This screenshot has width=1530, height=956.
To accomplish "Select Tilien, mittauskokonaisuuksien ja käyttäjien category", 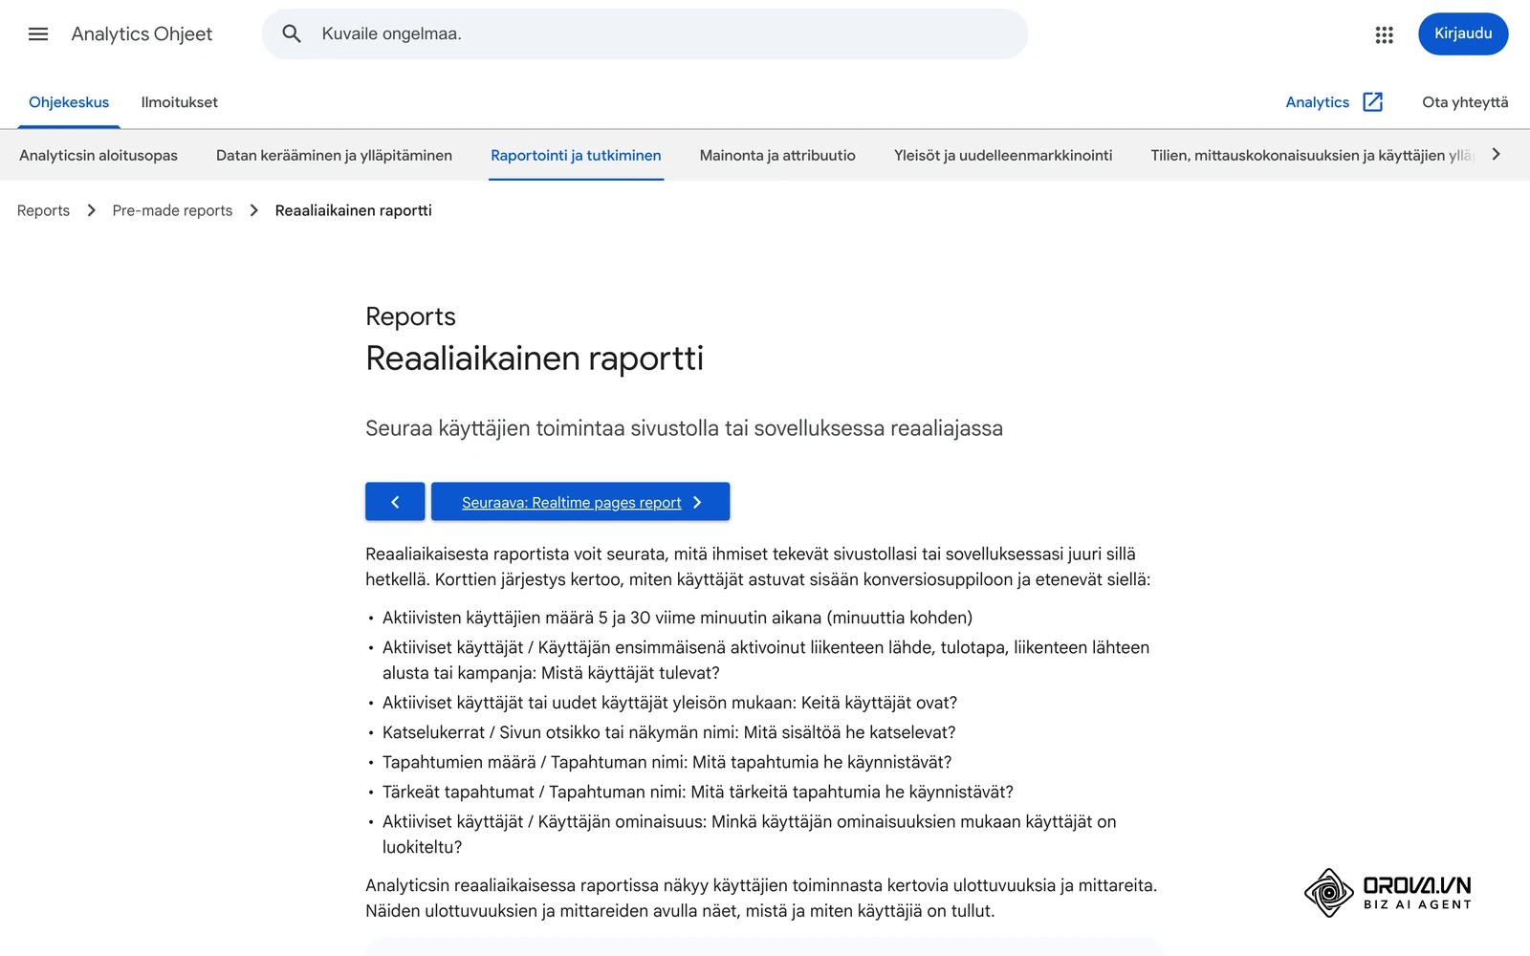I will pyautogui.click(x=1312, y=155).
